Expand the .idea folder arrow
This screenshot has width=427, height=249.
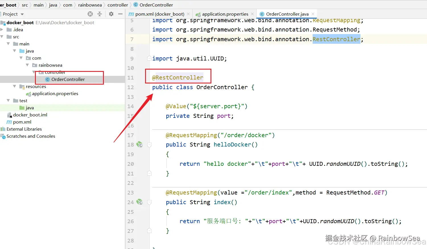2,30
